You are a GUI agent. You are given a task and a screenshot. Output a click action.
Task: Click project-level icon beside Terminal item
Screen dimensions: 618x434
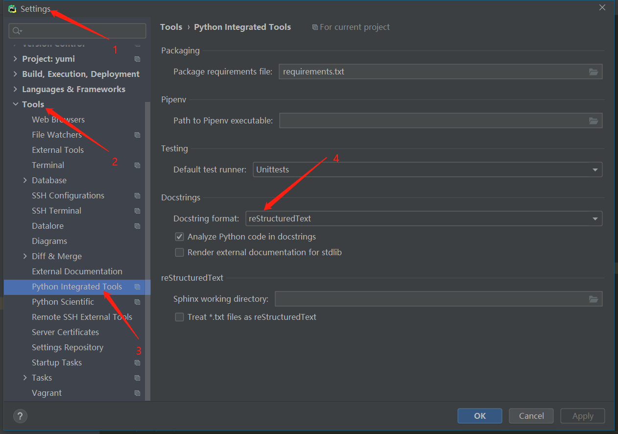137,166
